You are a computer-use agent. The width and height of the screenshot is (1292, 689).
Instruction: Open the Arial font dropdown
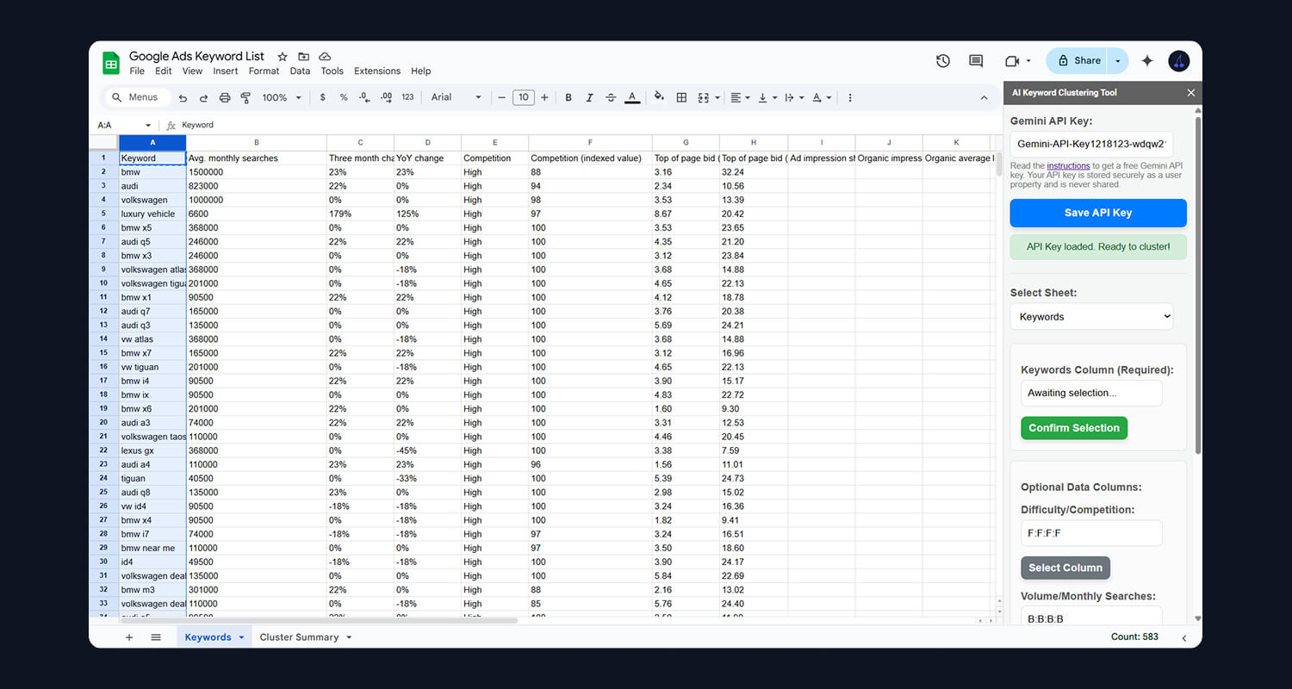457,97
